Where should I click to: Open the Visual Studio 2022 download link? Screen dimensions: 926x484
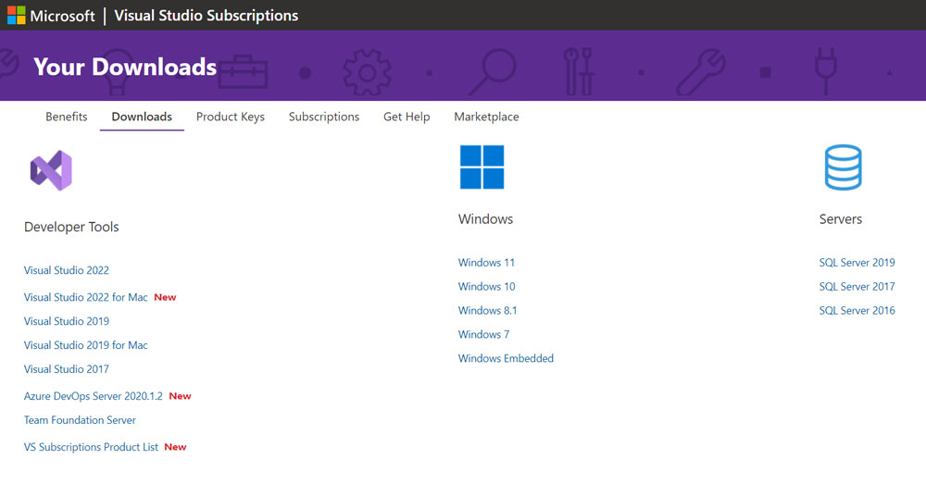pyautogui.click(x=66, y=270)
